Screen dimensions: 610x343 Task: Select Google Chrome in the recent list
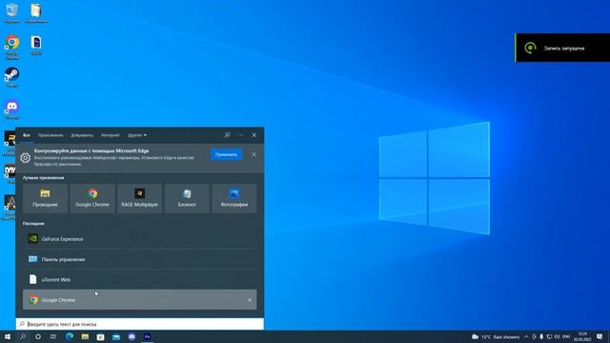(140, 300)
